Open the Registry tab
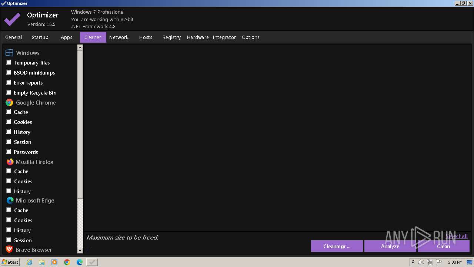474x267 pixels. pyautogui.click(x=171, y=37)
